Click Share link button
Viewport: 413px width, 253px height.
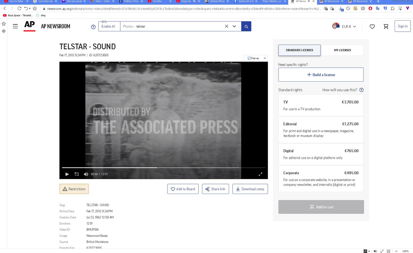pyautogui.click(x=215, y=189)
